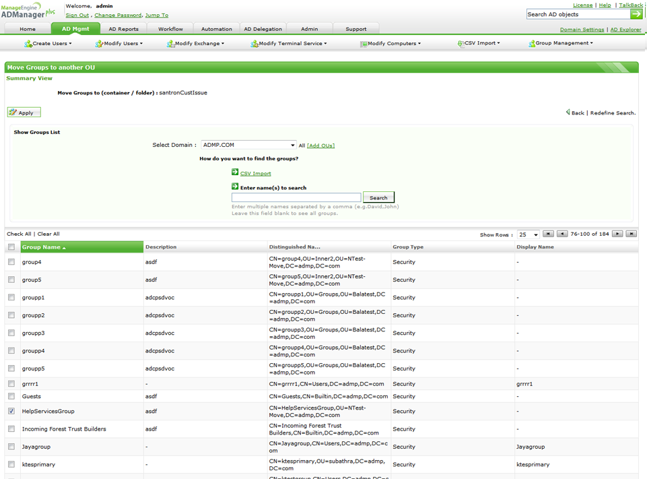Click the Clear All link
Viewport: 647px width, 479px height.
click(48, 234)
